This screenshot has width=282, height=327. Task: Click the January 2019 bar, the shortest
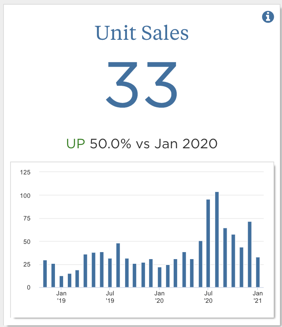(x=61, y=282)
